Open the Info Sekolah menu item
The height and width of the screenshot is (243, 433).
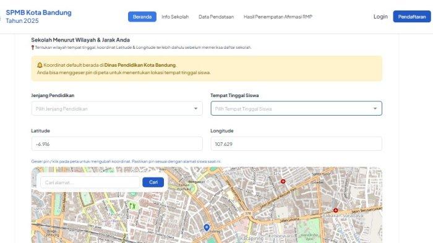point(175,17)
